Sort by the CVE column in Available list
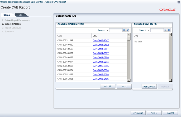Screen dimensions: 181x117 point(74,36)
